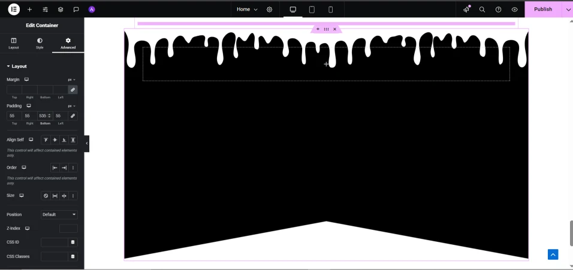Set Align Self to start
This screenshot has height=270, width=573.
click(x=46, y=139)
